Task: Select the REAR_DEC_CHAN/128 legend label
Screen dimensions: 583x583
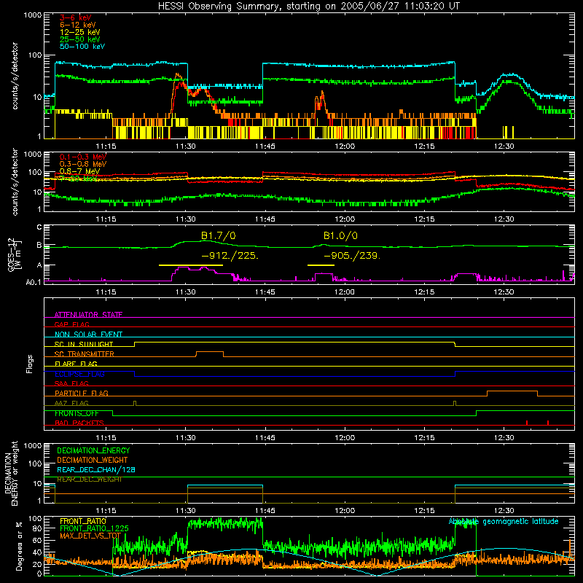Action: click(96, 469)
